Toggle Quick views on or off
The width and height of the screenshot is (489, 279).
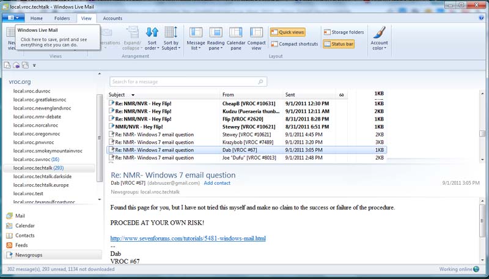coord(287,32)
